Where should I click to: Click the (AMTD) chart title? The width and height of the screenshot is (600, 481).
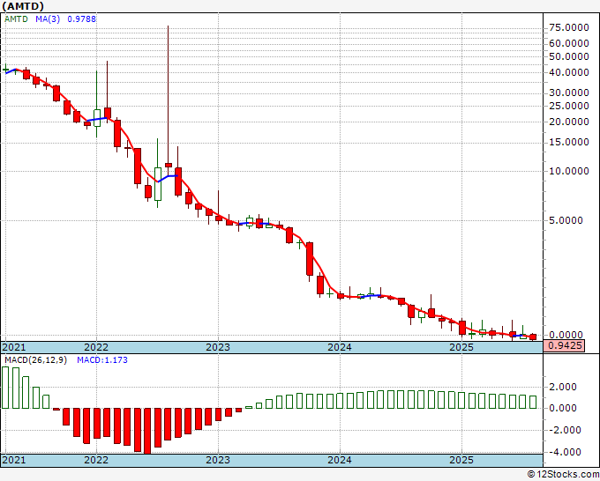tap(23, 6)
